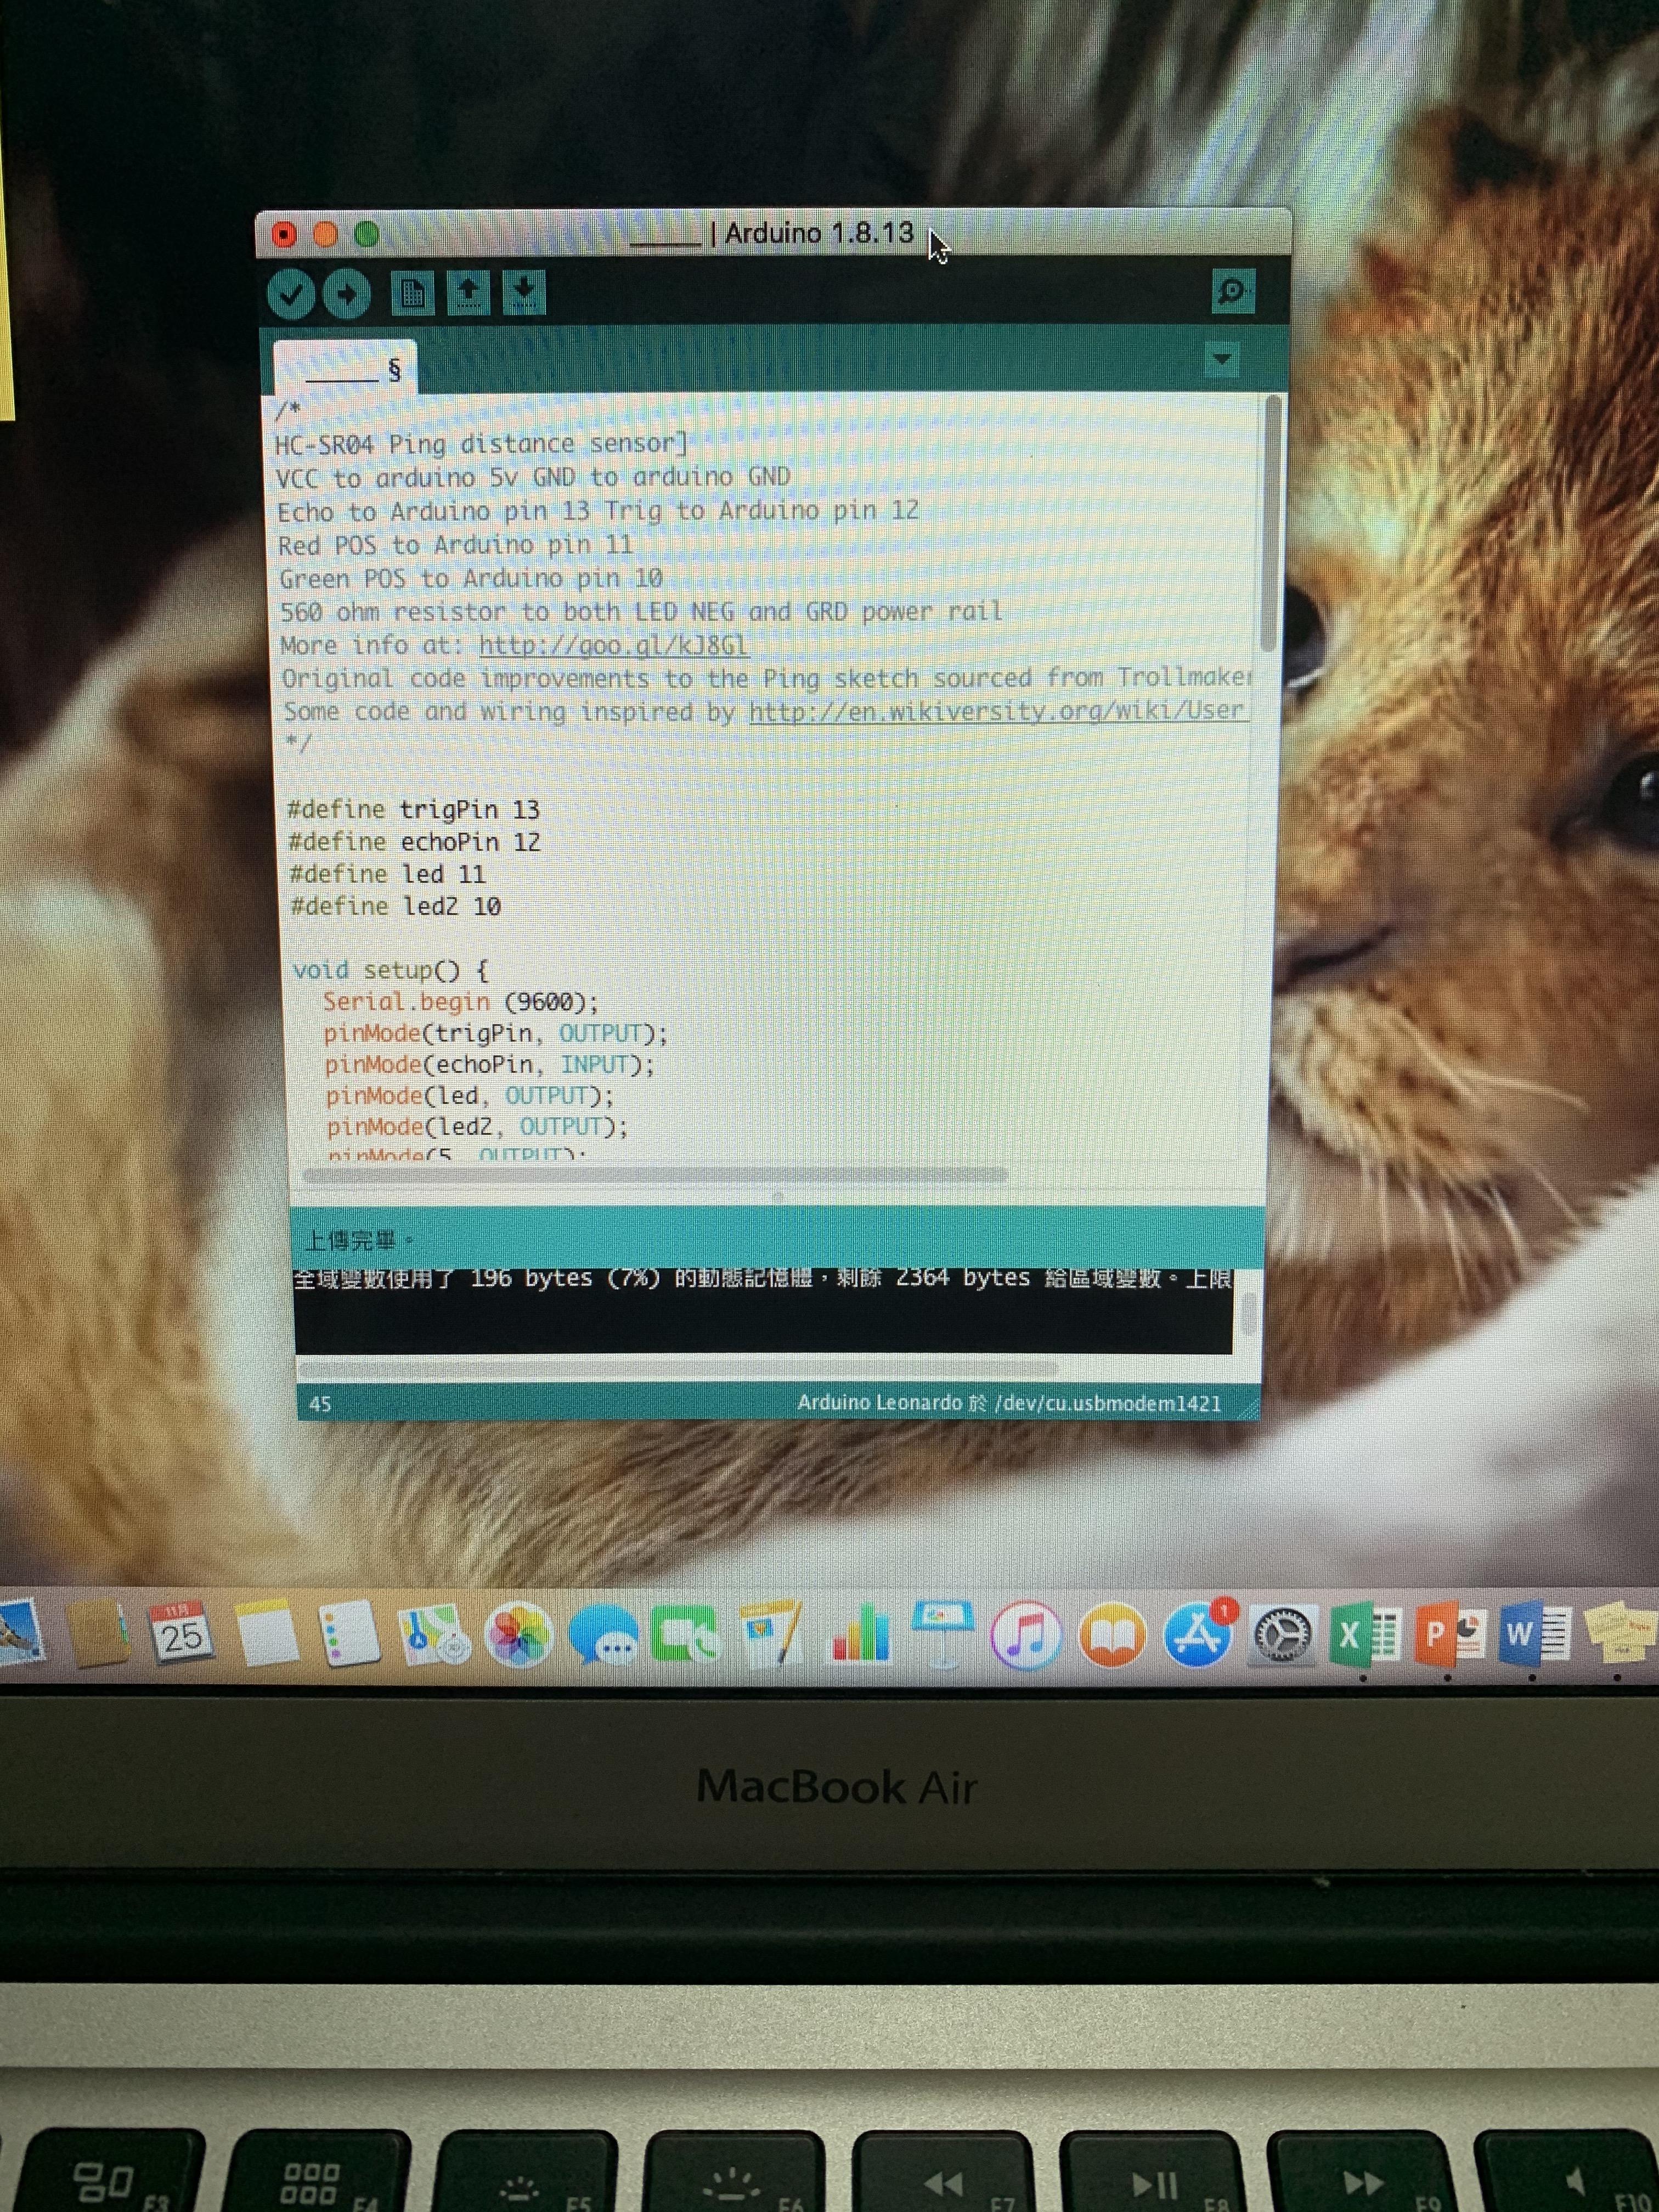Click the Verify checkmark button
1659x2212 pixels.
point(291,295)
